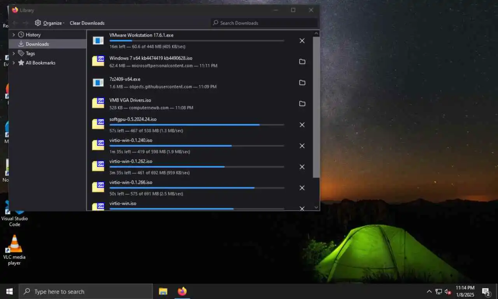Click the virtio-win-0.1.266 iso file icon
The width and height of the screenshot is (498, 299).
(x=98, y=187)
